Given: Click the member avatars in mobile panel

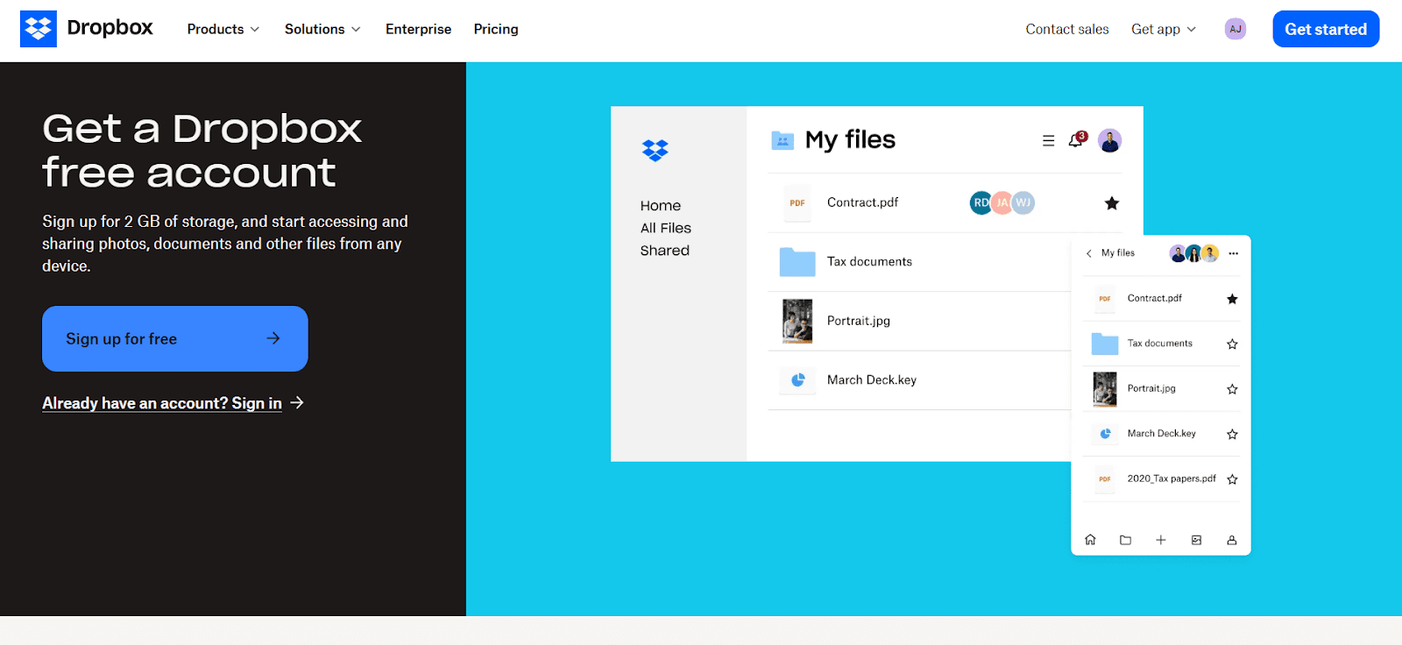Looking at the screenshot, I should (x=1194, y=253).
